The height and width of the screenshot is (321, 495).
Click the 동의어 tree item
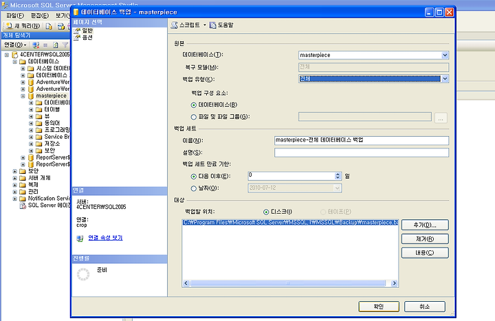point(52,123)
